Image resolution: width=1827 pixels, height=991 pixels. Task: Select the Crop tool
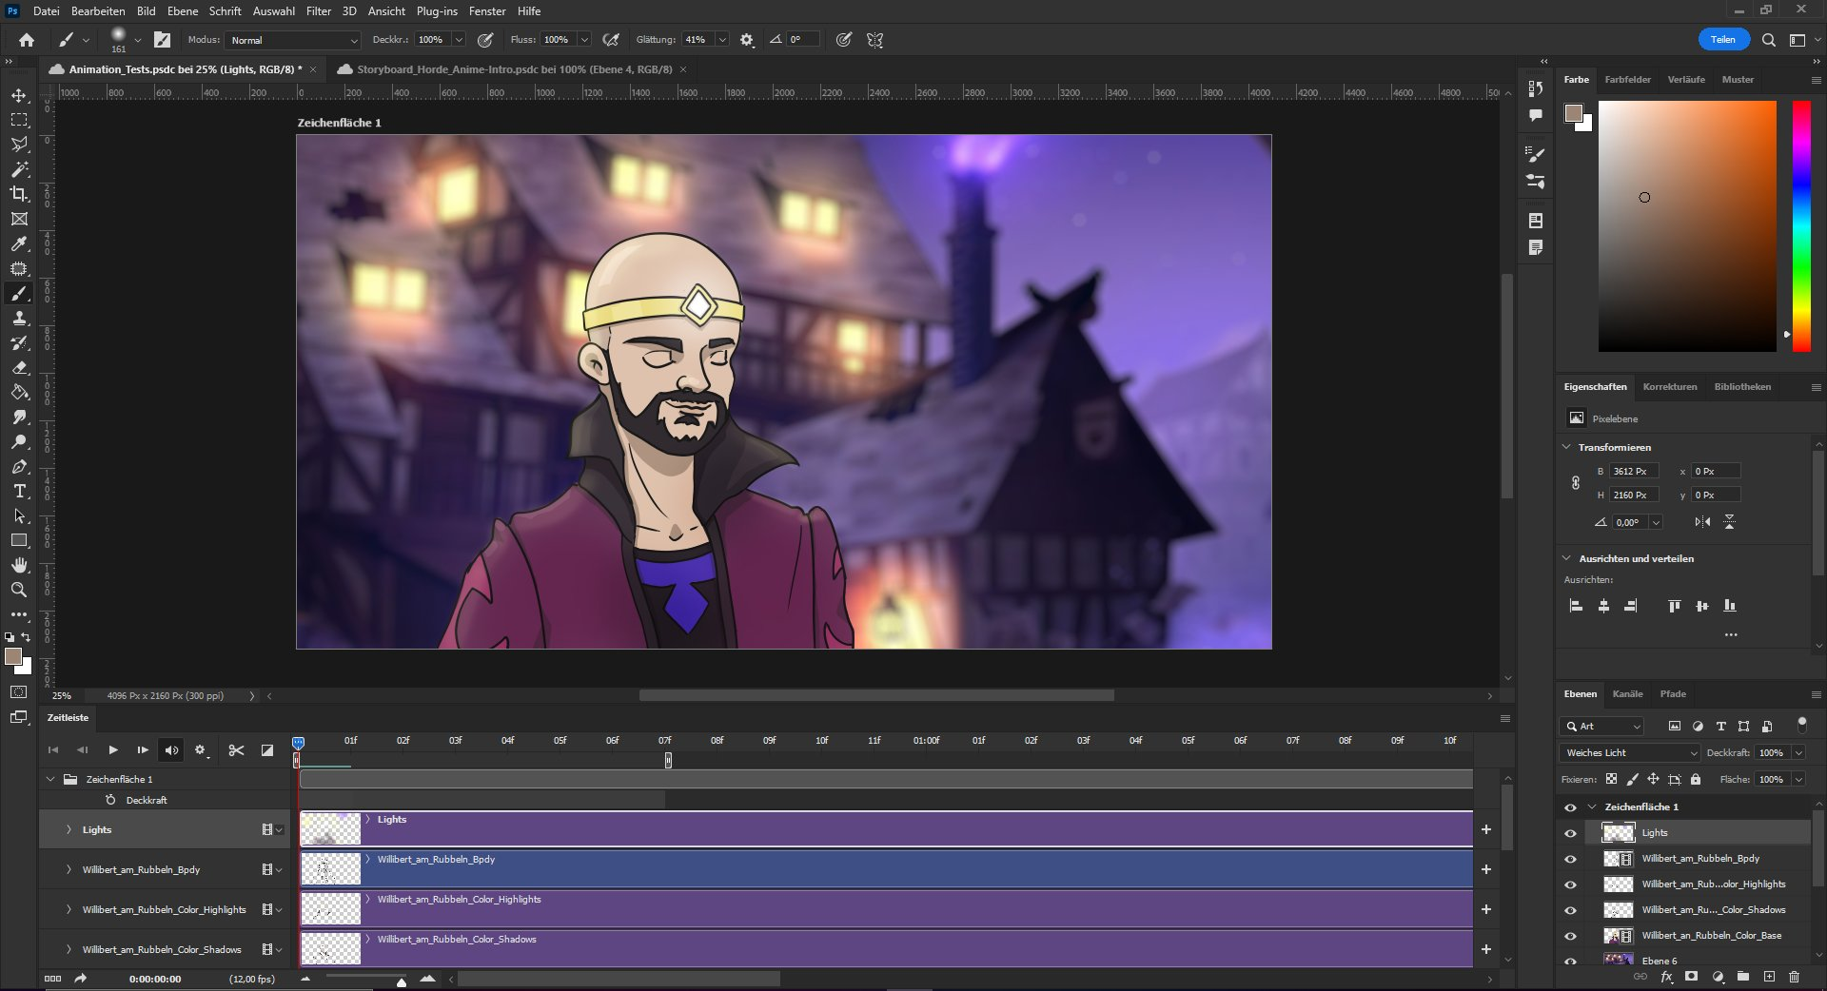coord(19,194)
